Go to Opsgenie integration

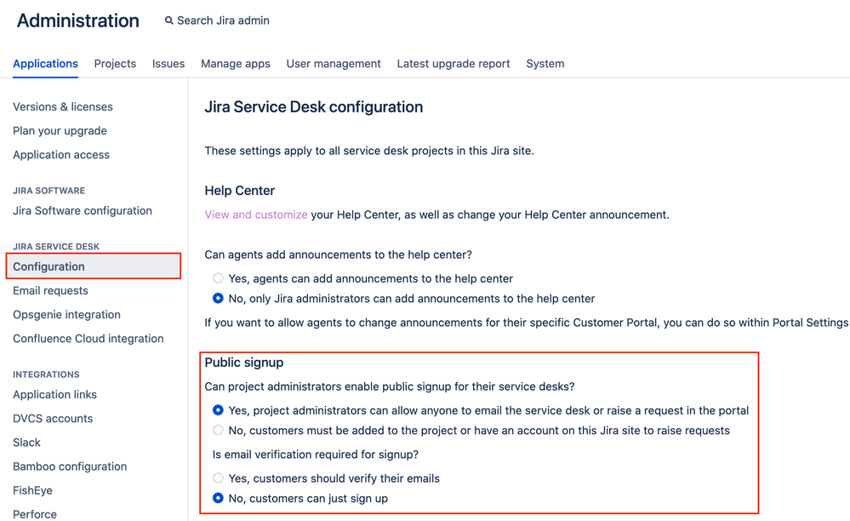[x=66, y=314]
